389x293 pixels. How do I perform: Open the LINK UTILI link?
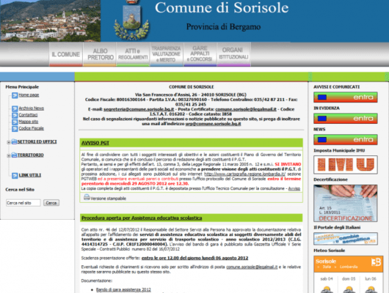point(30,175)
